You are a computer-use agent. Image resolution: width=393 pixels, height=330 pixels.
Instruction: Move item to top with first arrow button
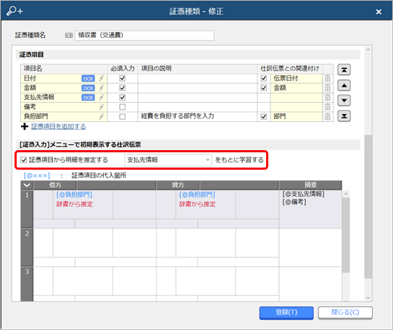click(x=344, y=70)
